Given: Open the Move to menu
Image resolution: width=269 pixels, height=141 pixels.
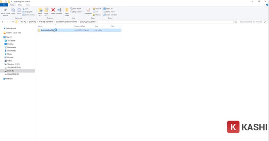Looking at the screenshot, I should click(40, 12).
